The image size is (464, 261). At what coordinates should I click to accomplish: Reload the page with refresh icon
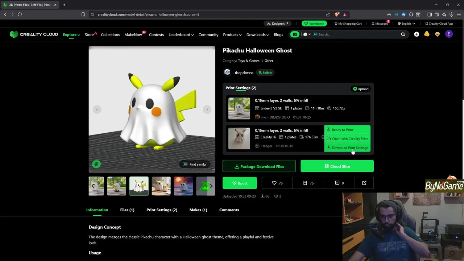[x=20, y=14]
